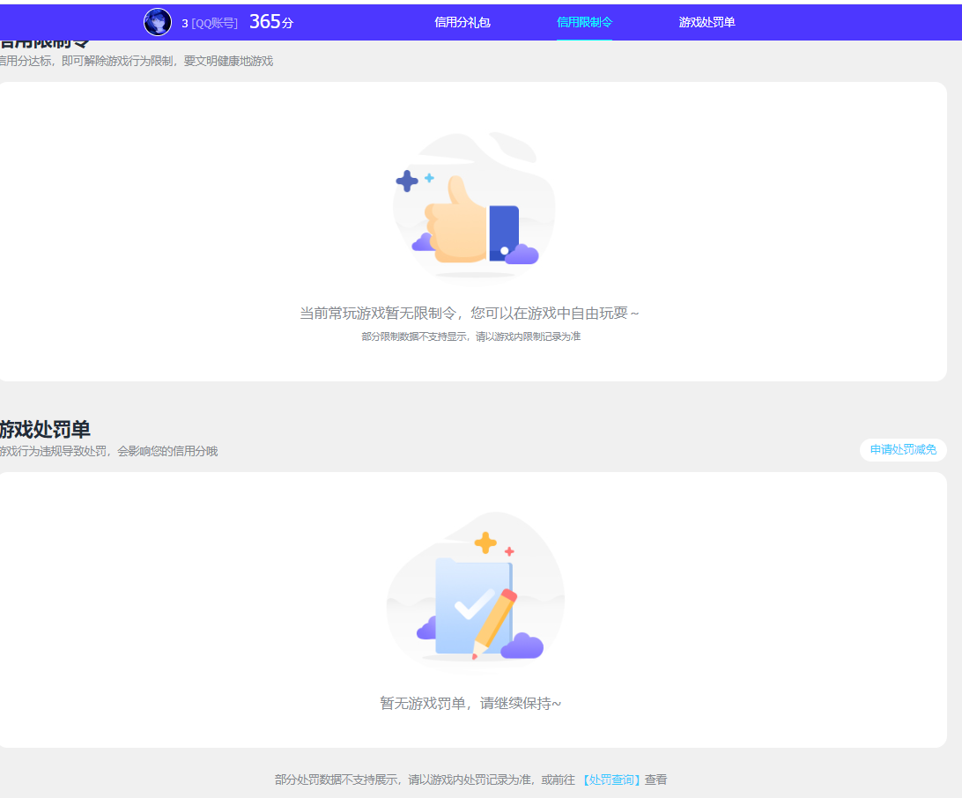The height and width of the screenshot is (798, 962).
Task: Click the 游戏处罚单 section heading
Action: [45, 429]
